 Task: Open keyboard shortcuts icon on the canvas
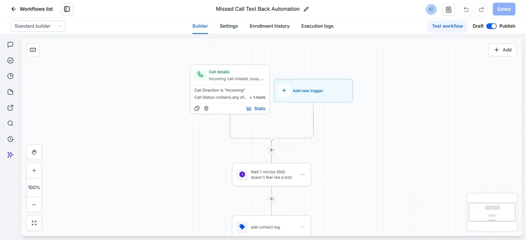tap(33, 50)
